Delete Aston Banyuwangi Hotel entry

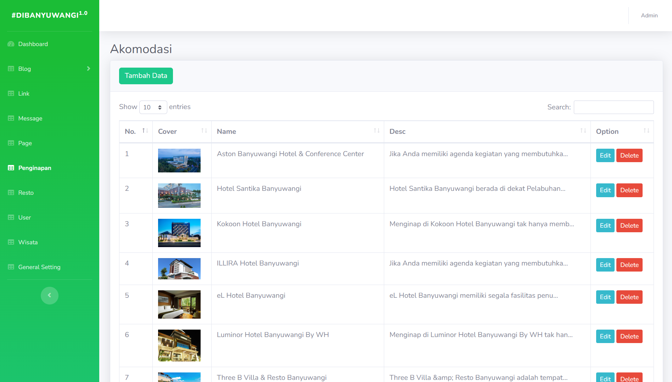[x=629, y=155]
